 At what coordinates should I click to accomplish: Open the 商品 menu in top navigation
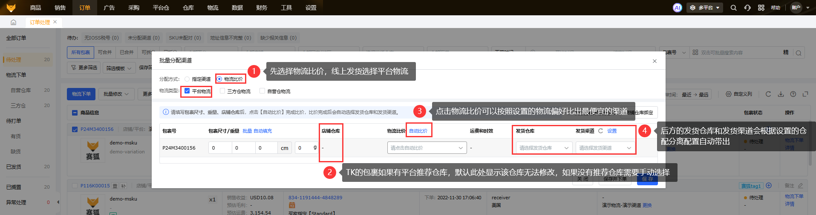coord(36,8)
